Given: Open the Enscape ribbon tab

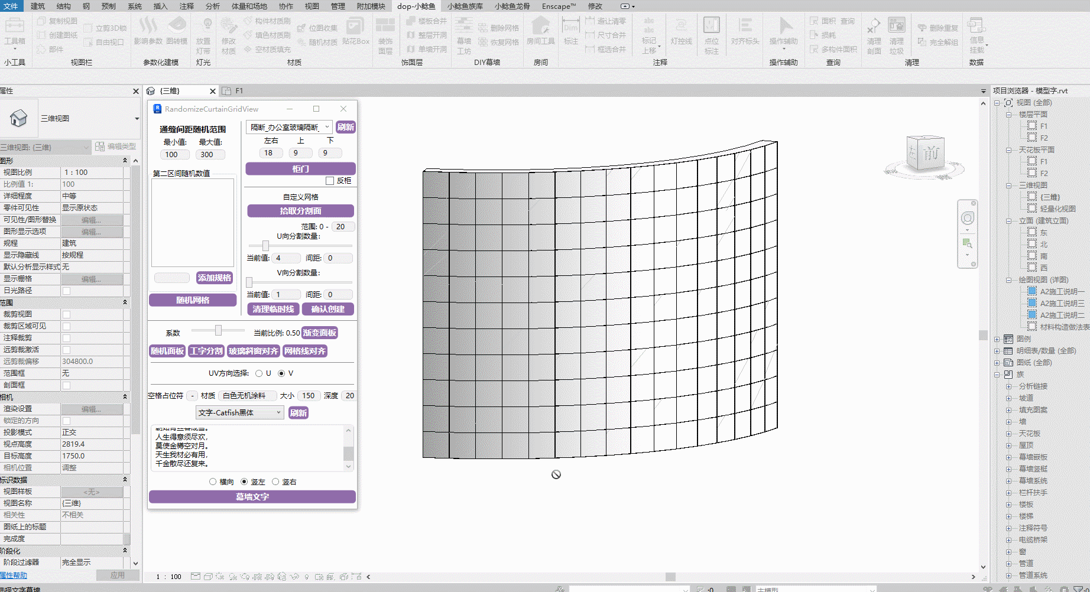Looking at the screenshot, I should click(559, 6).
